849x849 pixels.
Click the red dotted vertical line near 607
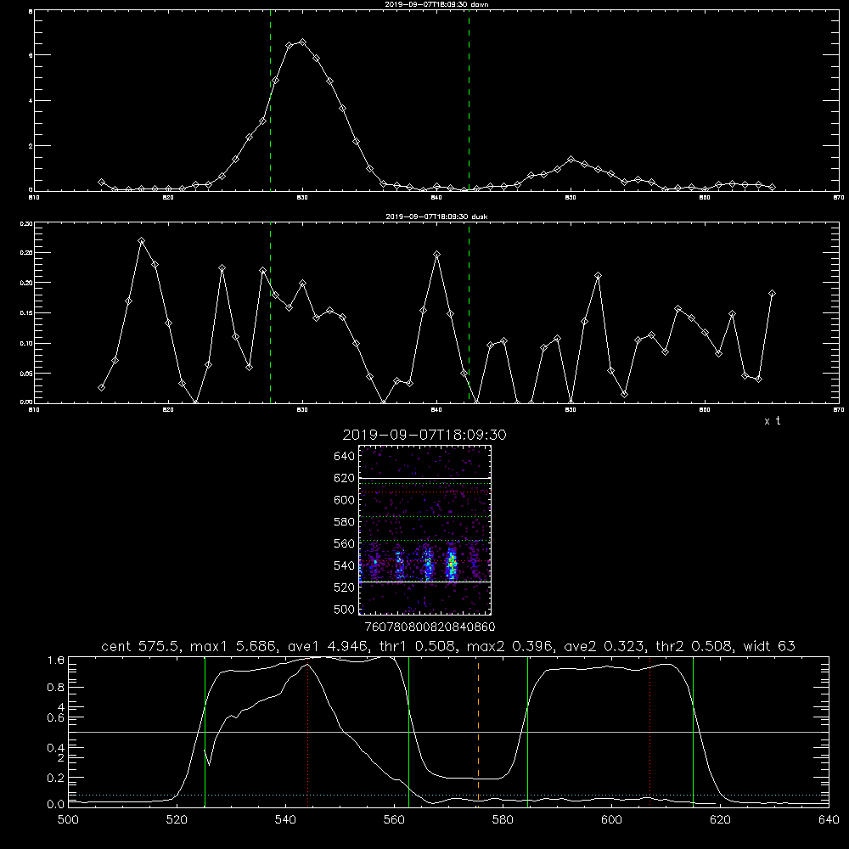[649, 731]
